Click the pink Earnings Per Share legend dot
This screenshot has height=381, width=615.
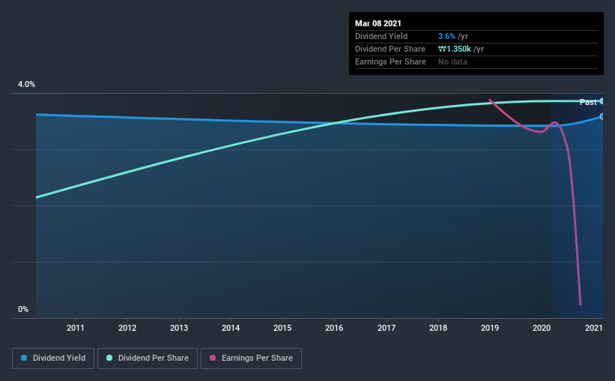click(x=213, y=358)
